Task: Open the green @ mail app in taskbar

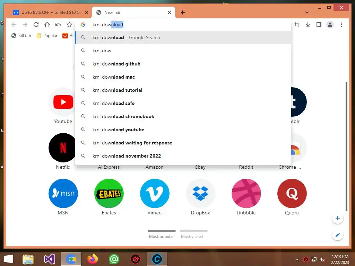Action: pyautogui.click(x=114, y=259)
